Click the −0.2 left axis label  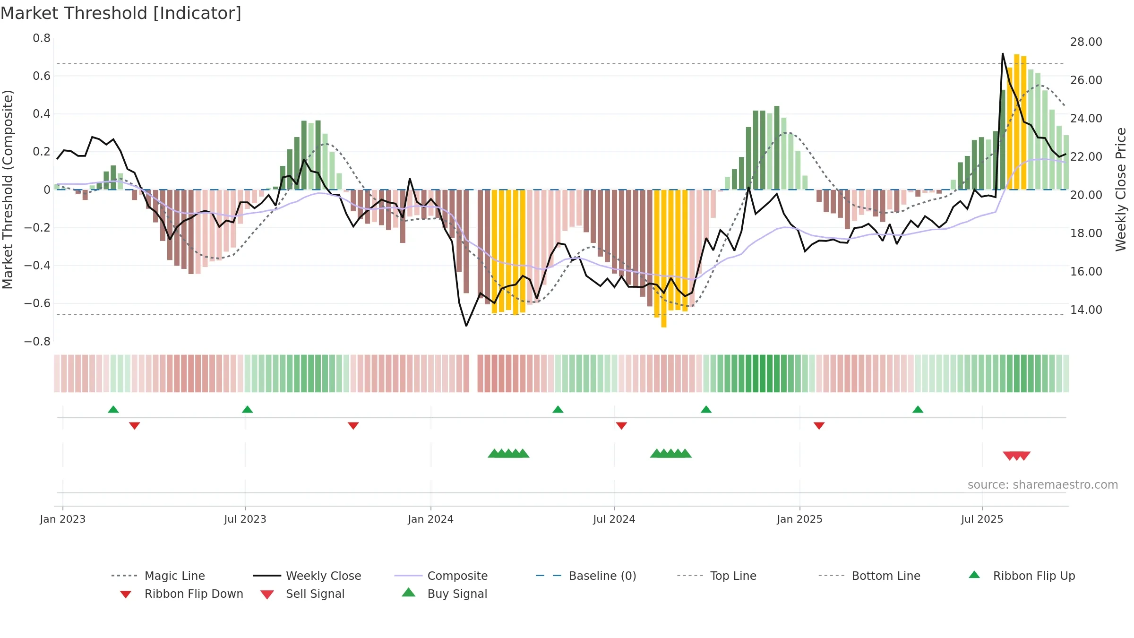coord(37,228)
